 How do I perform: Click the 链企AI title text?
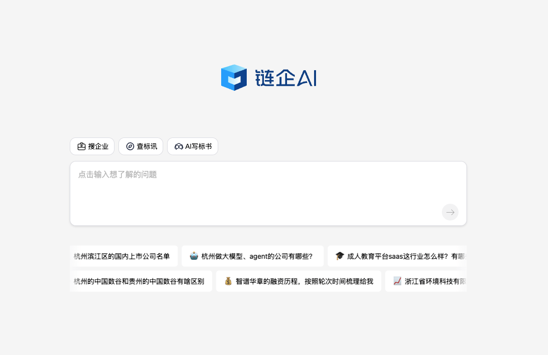[x=286, y=78]
